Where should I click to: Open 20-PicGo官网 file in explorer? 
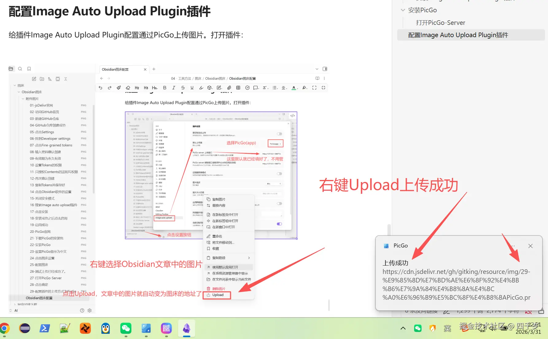[x=40, y=232]
